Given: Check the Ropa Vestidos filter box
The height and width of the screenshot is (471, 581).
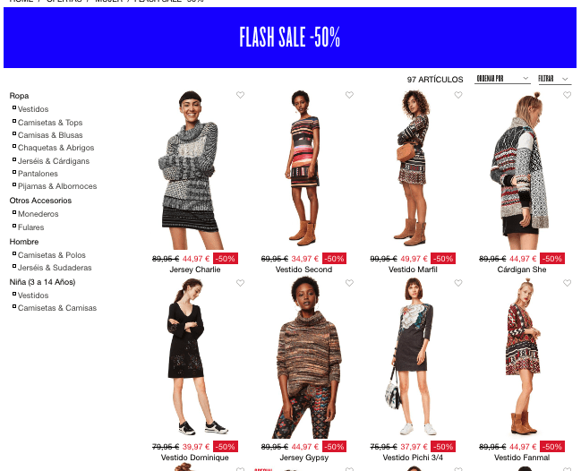Looking at the screenshot, I should click(x=14, y=107).
